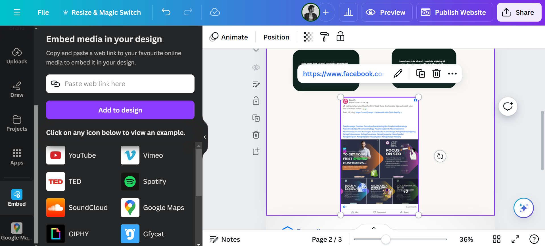545x246 pixels.
Task: Toggle the page lock icon beside the canvas
Action: tap(256, 101)
